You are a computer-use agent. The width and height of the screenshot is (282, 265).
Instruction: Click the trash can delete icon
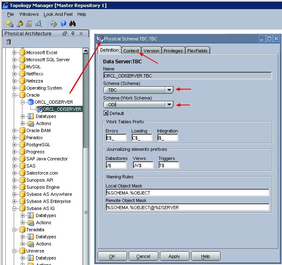(x=9, y=42)
